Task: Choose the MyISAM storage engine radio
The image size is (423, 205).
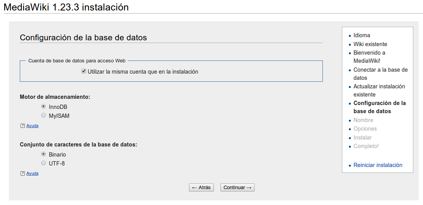Action: click(x=43, y=115)
